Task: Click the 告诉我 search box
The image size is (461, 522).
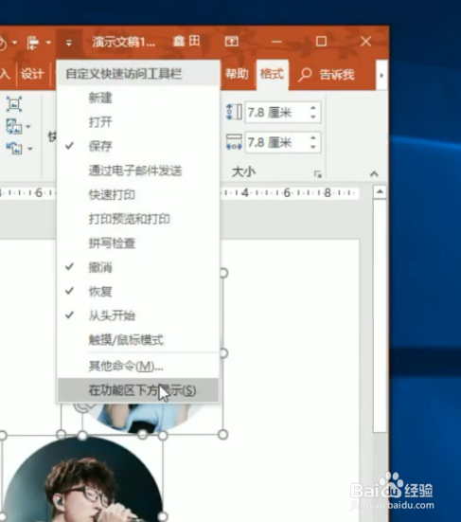Action: click(327, 75)
